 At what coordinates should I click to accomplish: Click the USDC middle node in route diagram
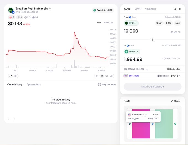click(x=153, y=124)
